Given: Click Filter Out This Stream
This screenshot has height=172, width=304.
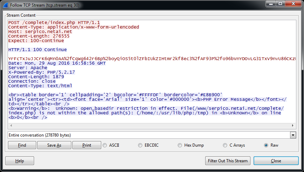Looking at the screenshot, I should click(228, 161).
